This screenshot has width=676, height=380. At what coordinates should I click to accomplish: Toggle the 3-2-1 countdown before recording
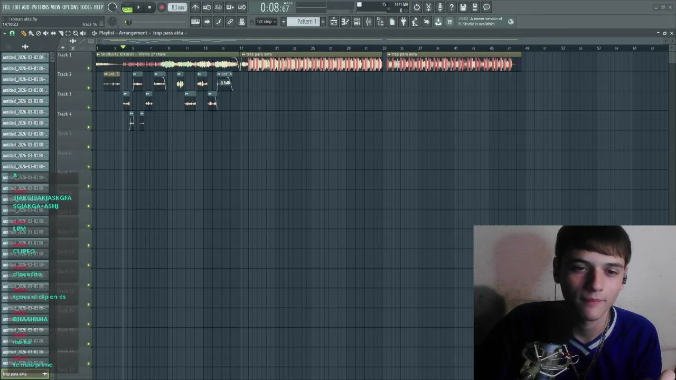coord(219,7)
